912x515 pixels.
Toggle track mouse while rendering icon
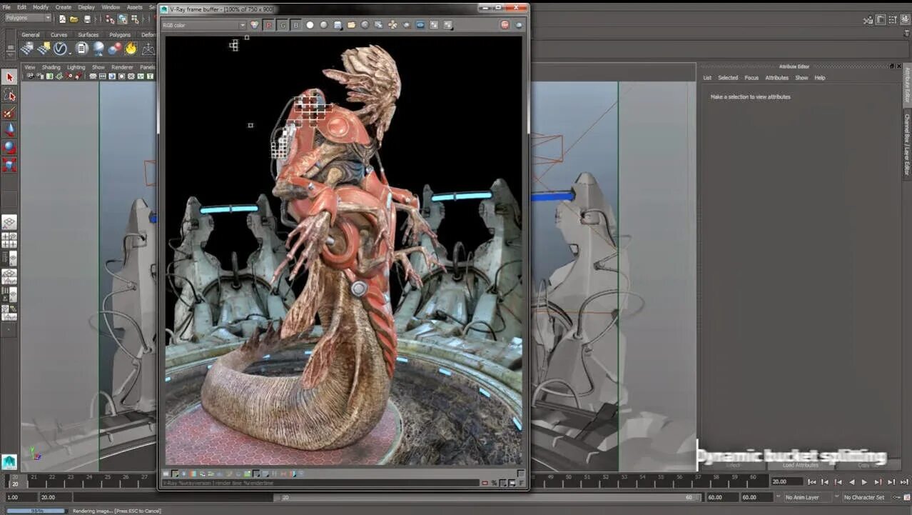(x=392, y=25)
